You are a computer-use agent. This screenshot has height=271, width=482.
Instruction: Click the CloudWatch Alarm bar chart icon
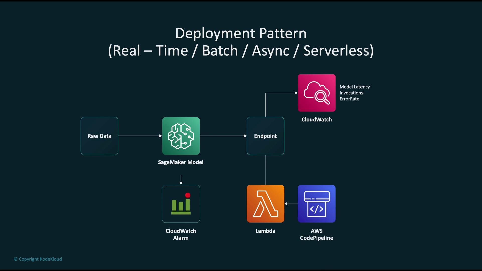point(181,204)
